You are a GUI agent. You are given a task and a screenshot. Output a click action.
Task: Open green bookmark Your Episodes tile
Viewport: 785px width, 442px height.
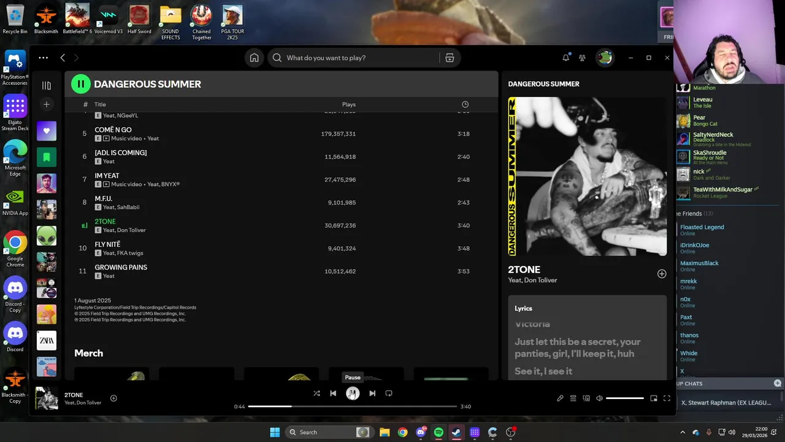tap(46, 157)
